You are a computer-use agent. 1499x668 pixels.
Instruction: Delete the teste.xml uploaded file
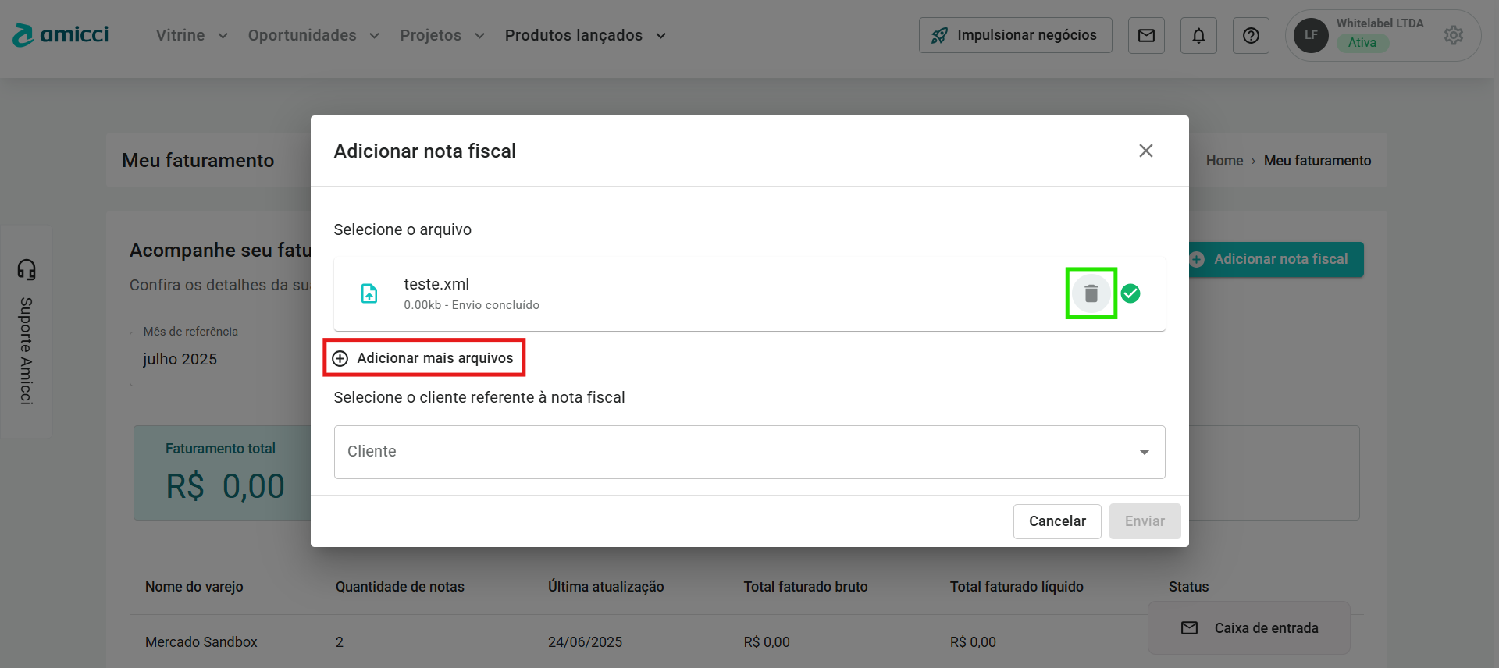point(1091,293)
